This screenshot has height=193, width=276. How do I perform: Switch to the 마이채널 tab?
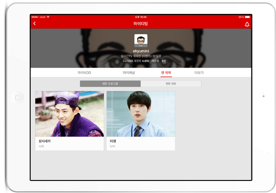(x=128, y=73)
